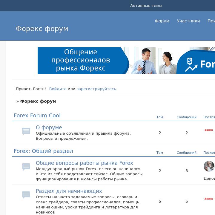Click the forum icon beside О форуме

click(26, 131)
